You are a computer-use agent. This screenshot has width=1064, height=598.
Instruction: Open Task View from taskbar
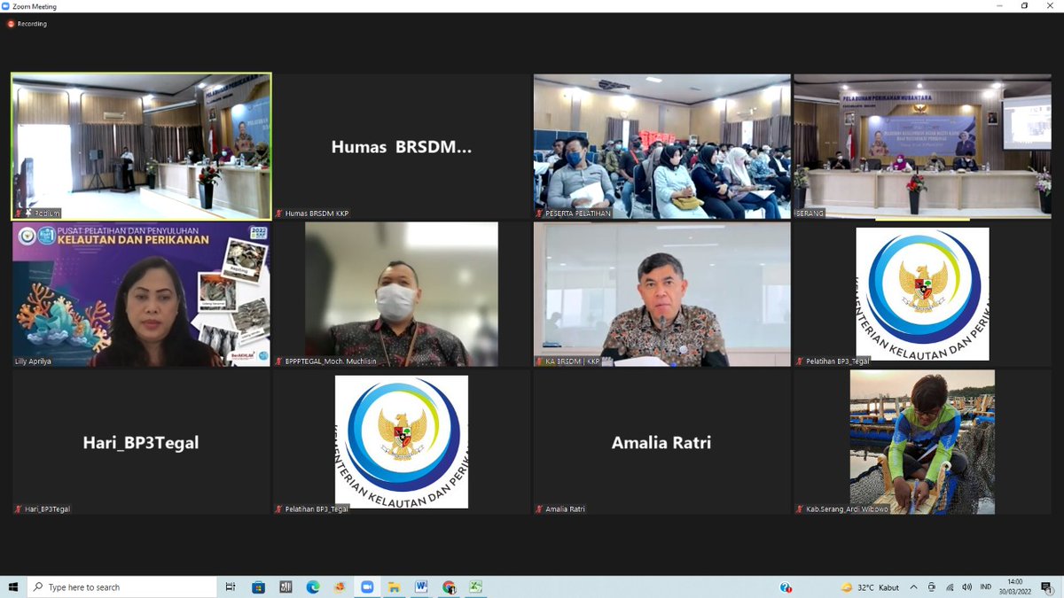click(x=231, y=587)
